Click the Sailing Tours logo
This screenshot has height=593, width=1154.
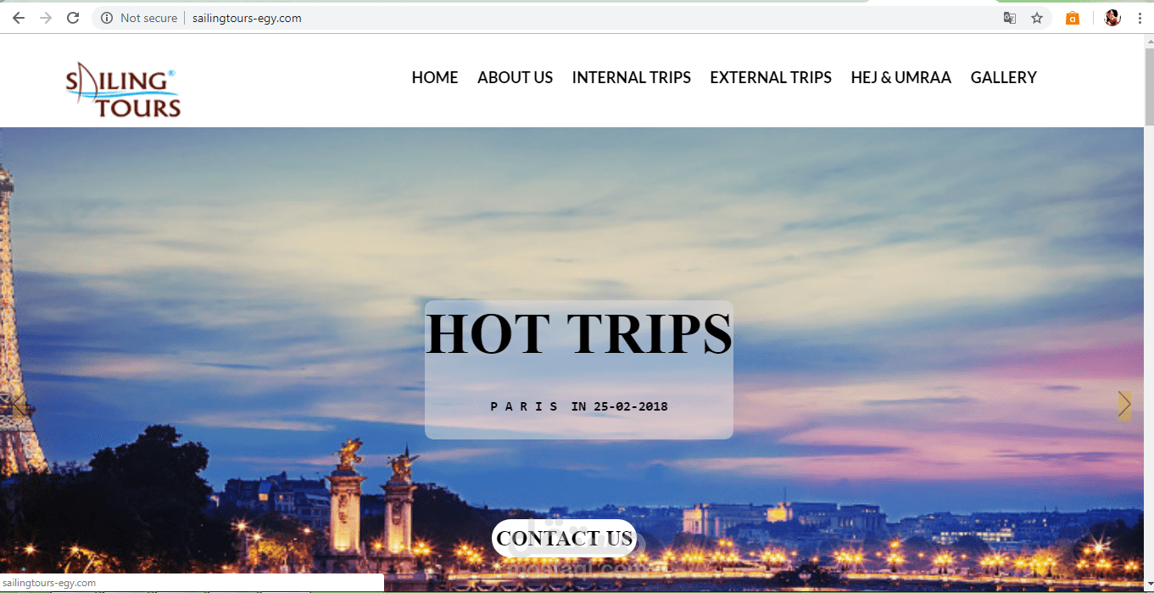pos(124,89)
